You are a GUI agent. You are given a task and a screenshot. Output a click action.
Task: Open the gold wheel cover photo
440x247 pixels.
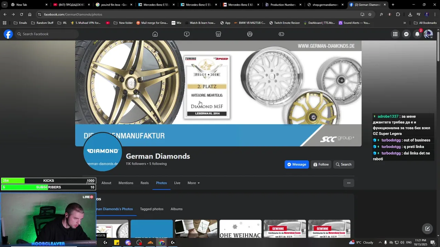pyautogui.click(x=218, y=93)
